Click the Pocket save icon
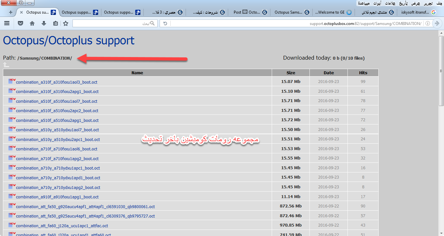This screenshot has width=444, height=236. tap(20, 23)
